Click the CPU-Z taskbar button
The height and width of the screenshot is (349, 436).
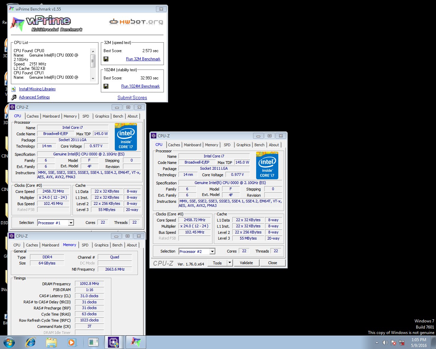coord(113,342)
